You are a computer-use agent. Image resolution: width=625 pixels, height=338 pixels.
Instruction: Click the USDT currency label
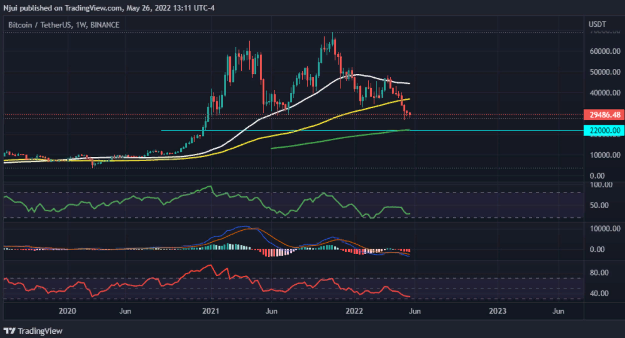pos(597,24)
